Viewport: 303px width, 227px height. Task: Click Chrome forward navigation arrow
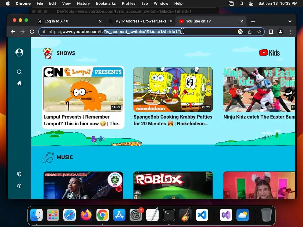(22, 32)
